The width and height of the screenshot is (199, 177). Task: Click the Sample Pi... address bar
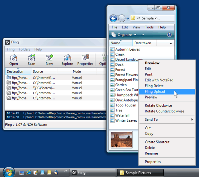point(152,18)
